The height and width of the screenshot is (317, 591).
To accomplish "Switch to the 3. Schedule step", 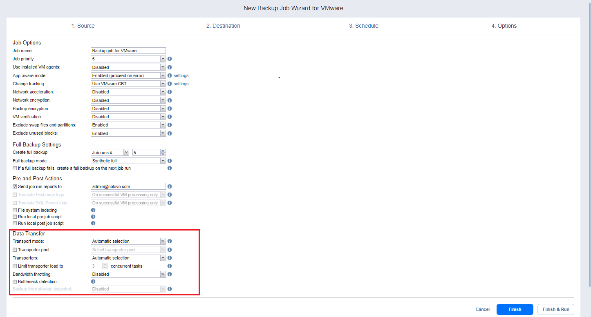I will [x=363, y=26].
